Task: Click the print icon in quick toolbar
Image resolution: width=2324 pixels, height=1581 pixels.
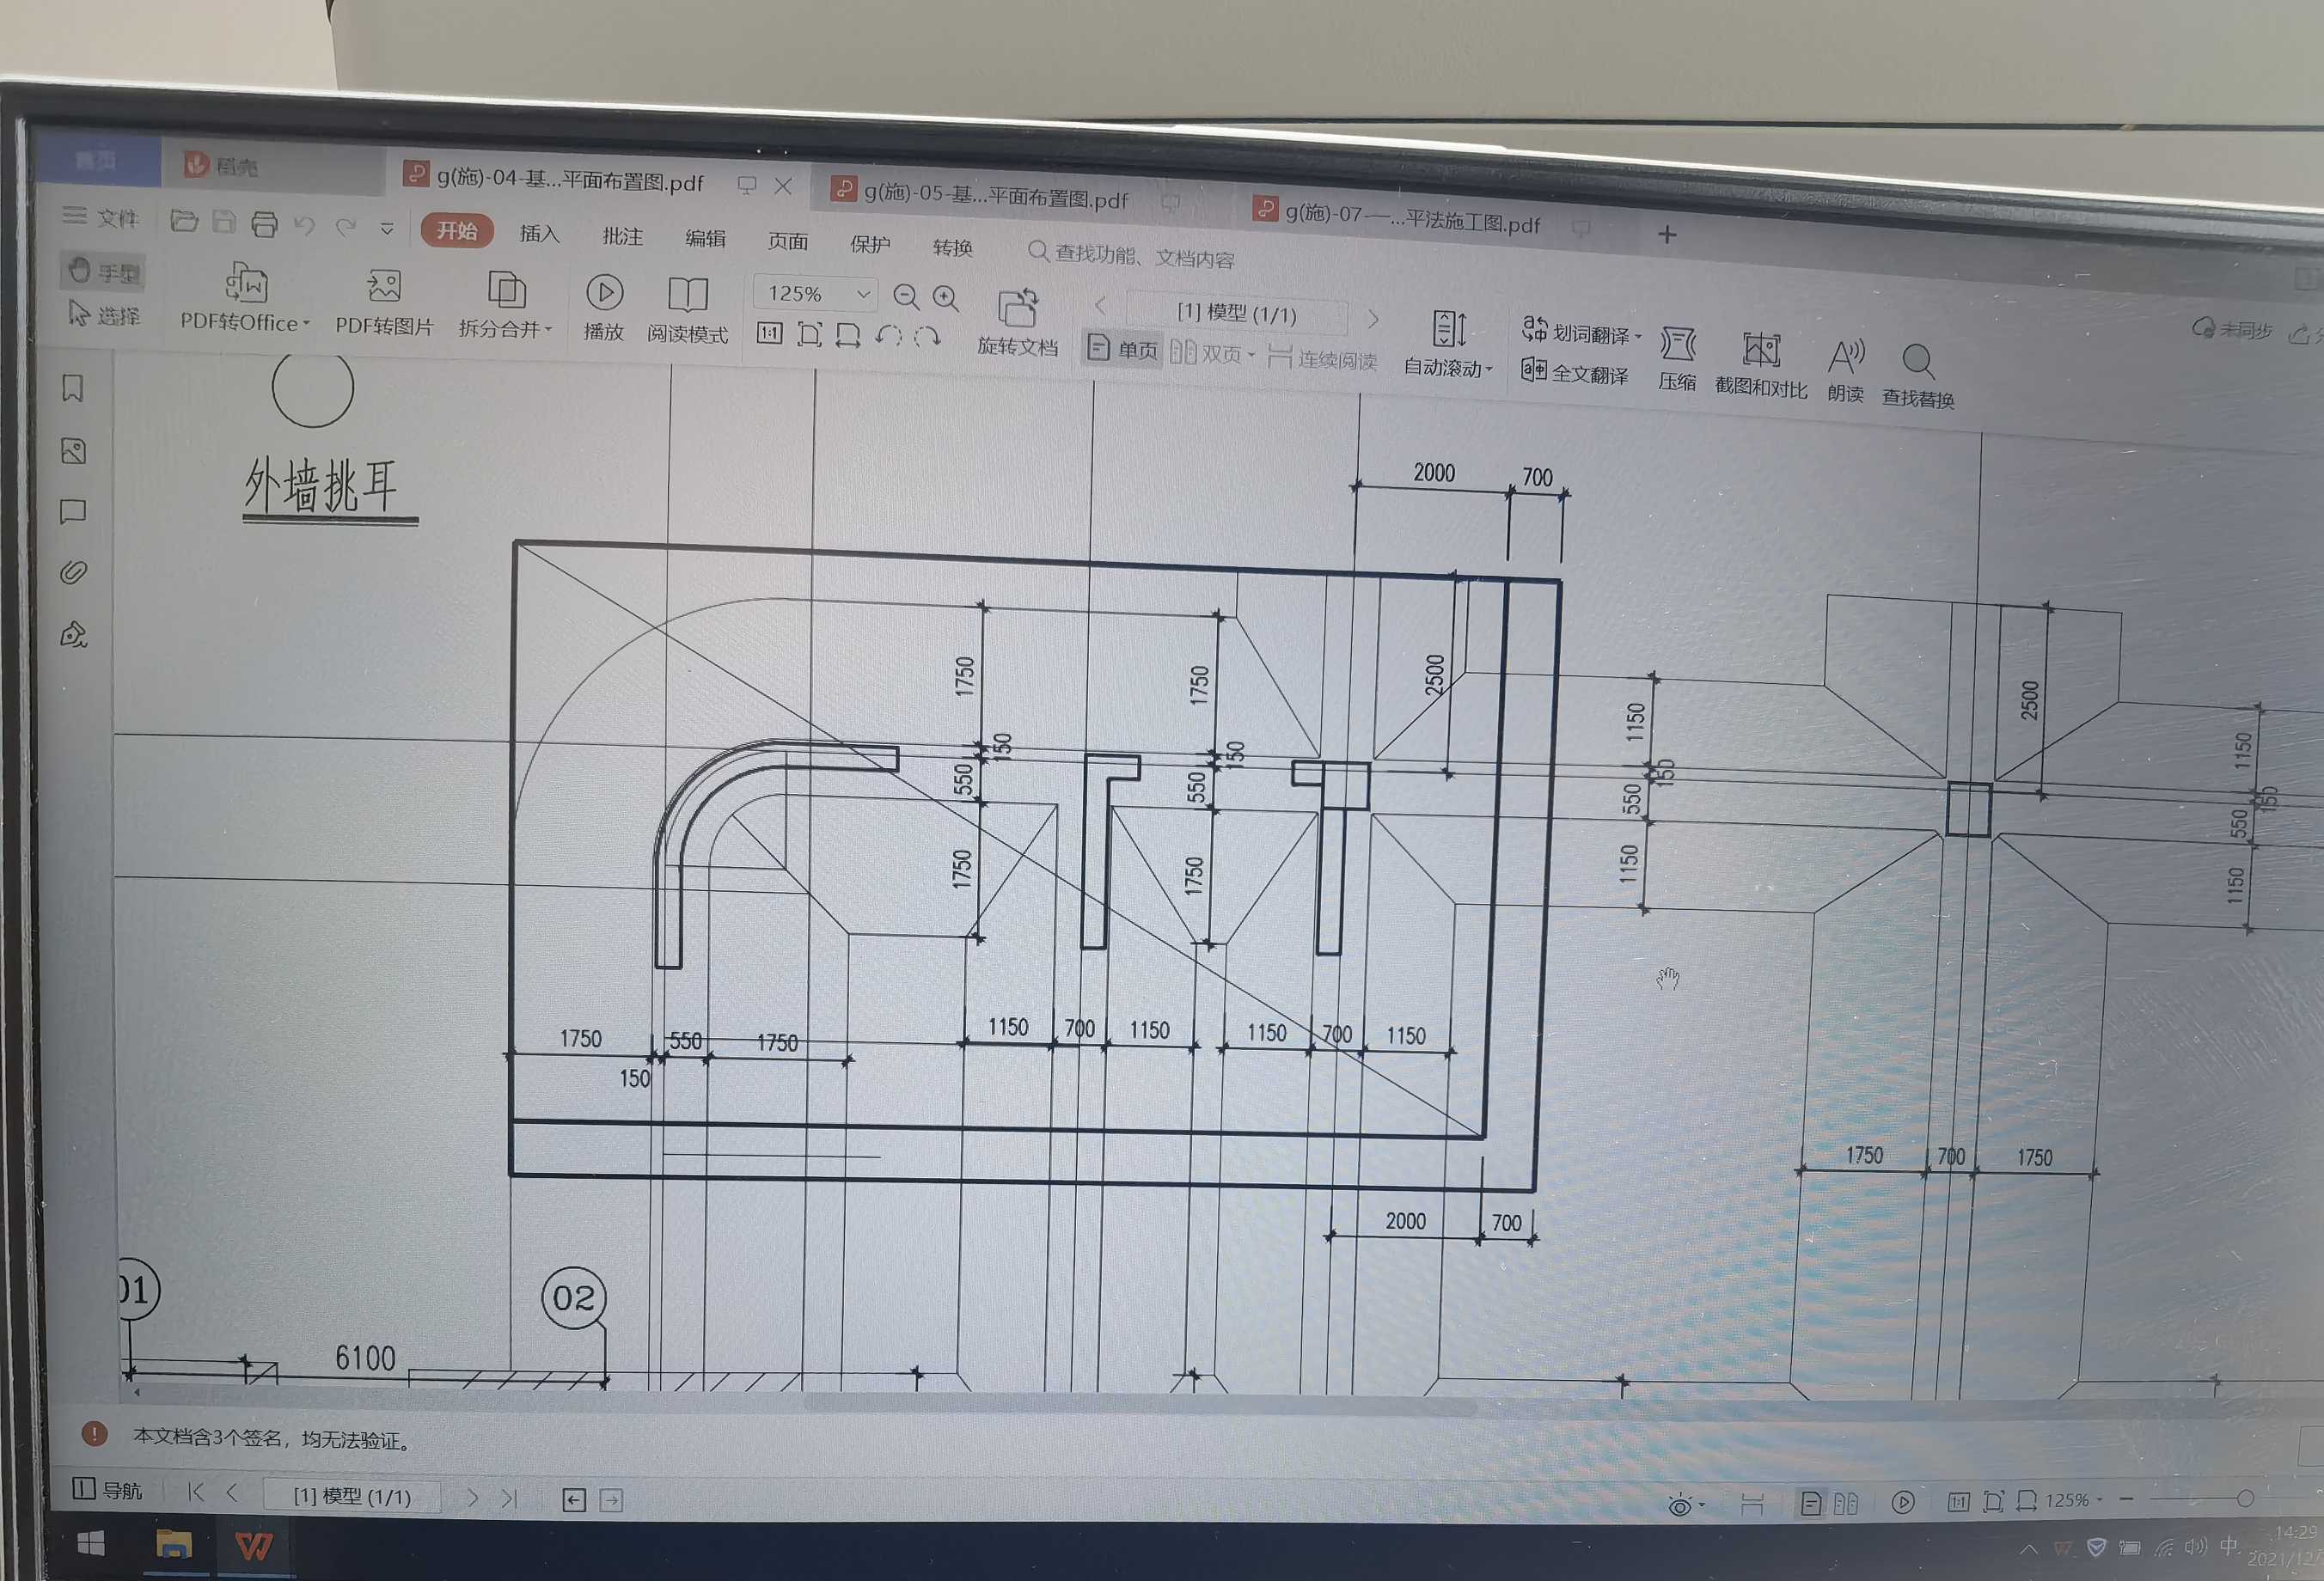Action: (264, 224)
